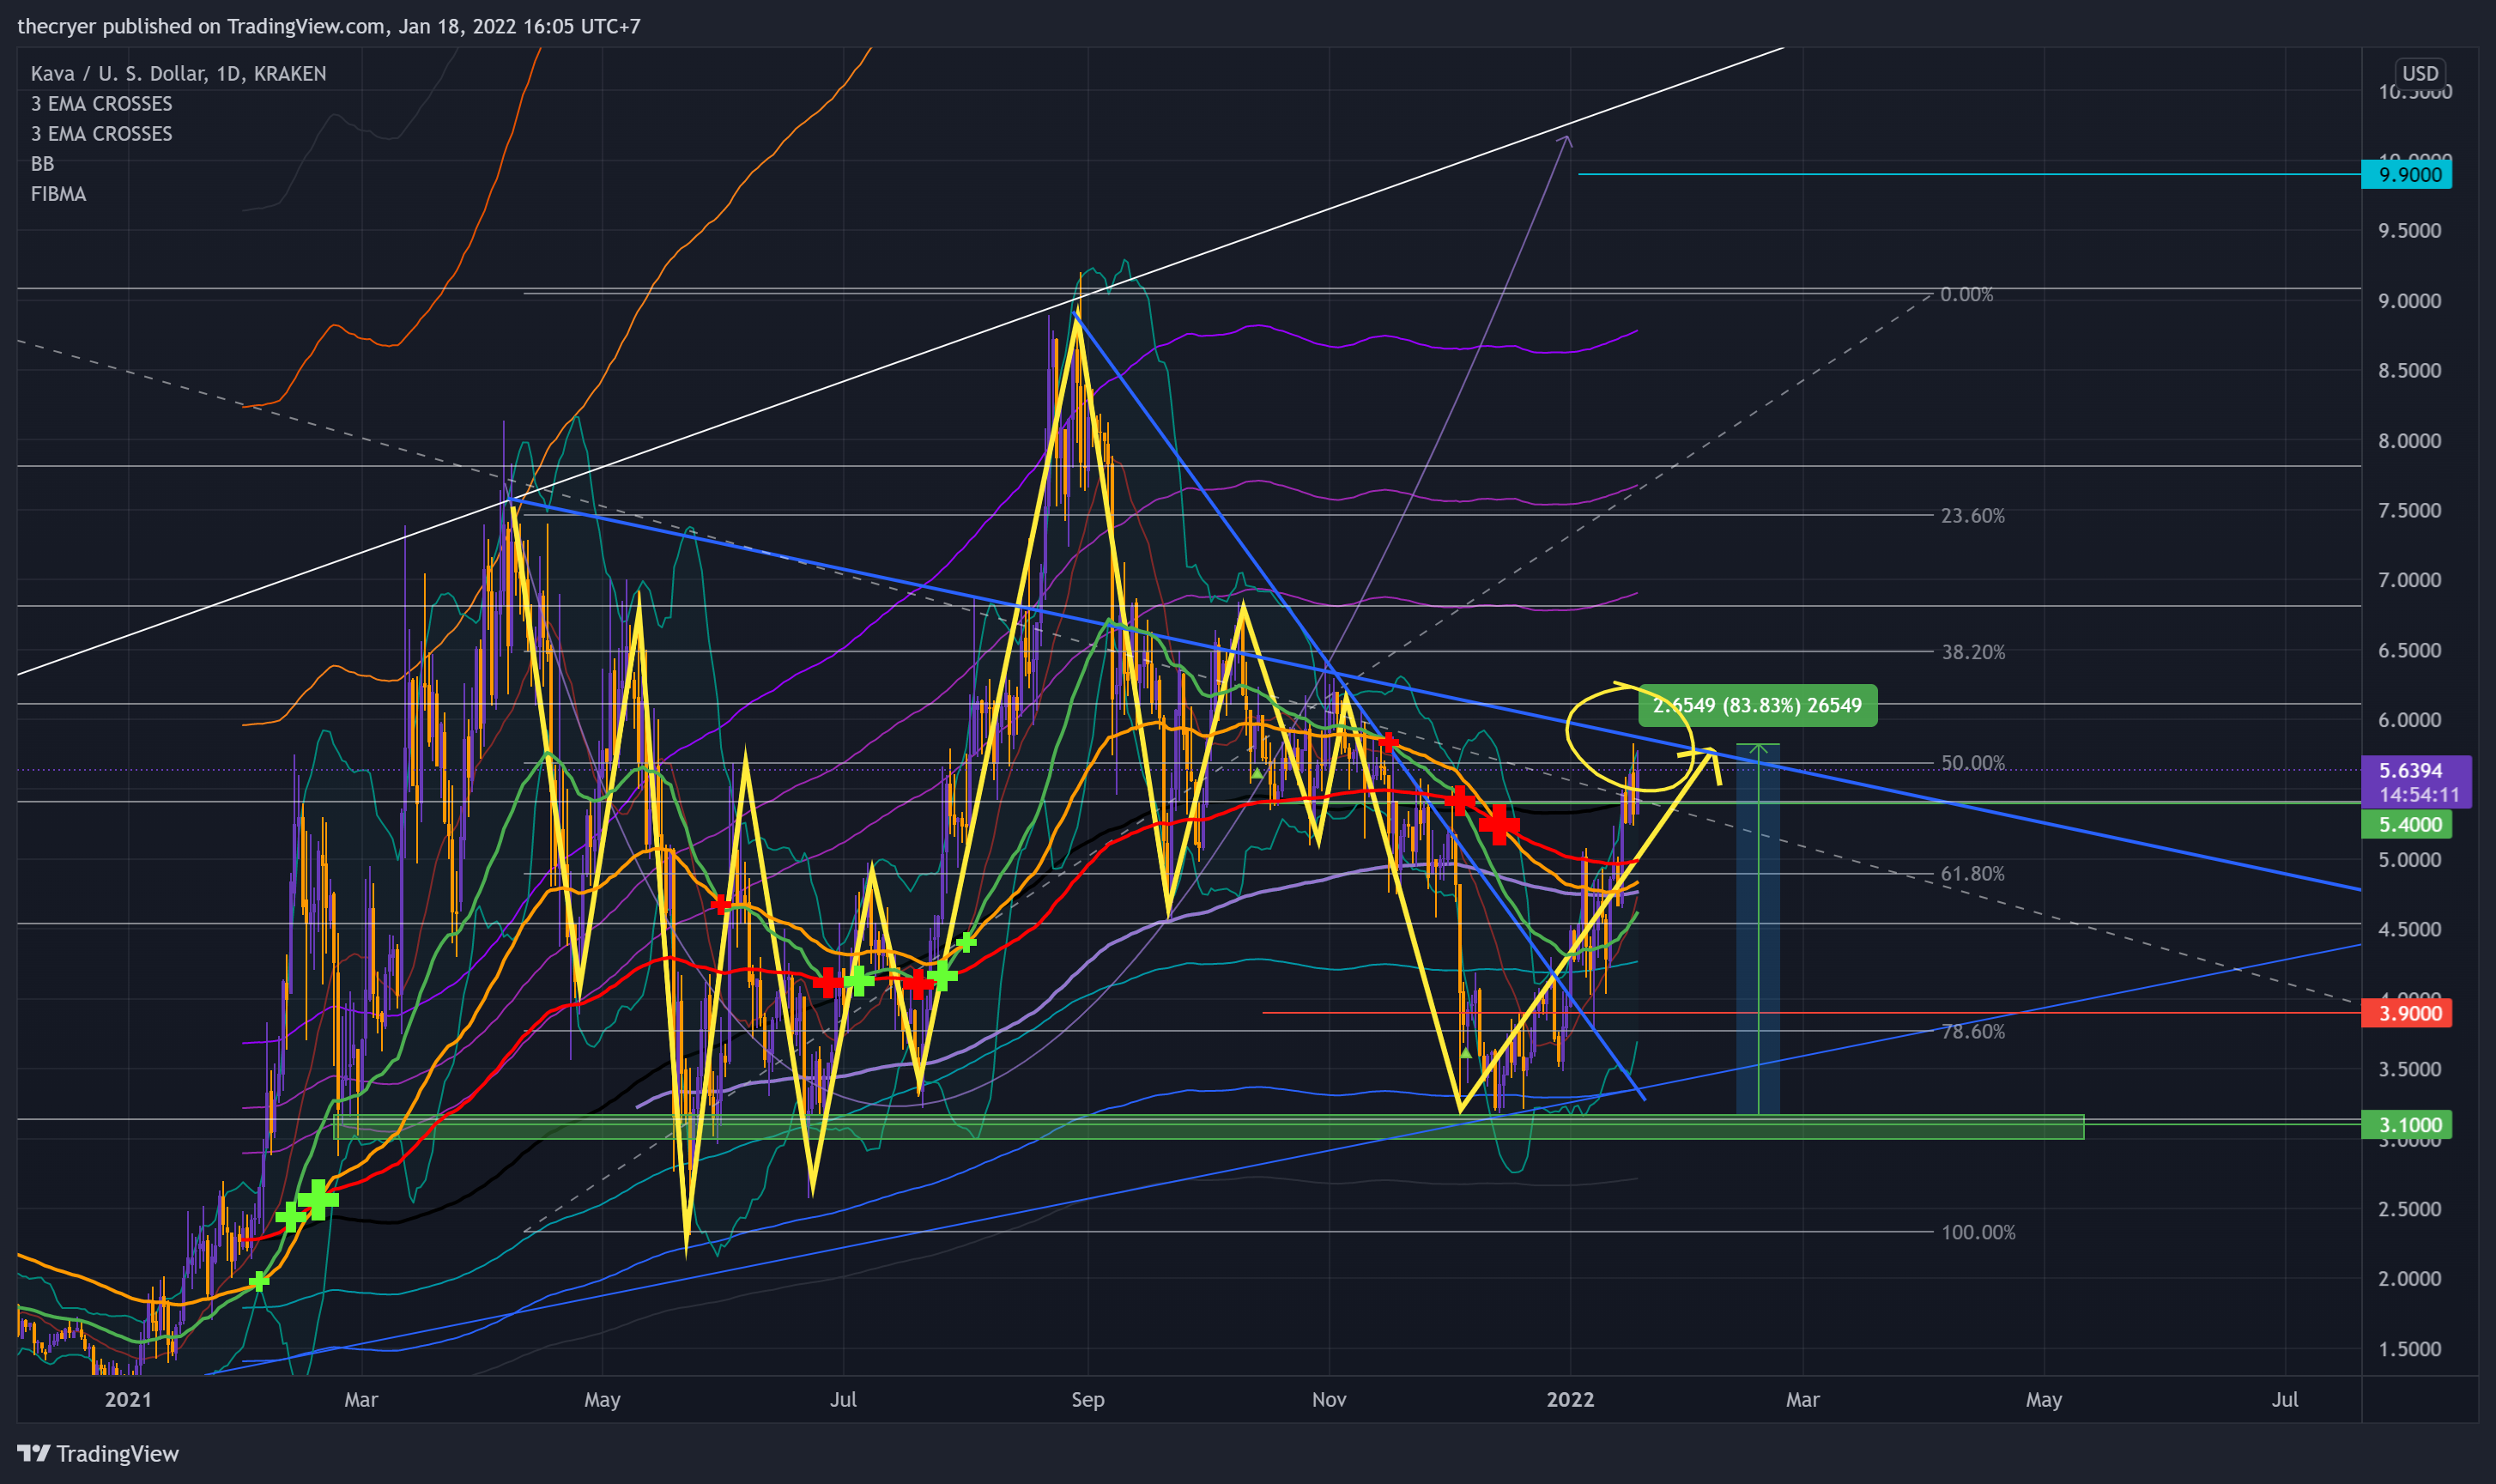Click the 2.0000 price axis tick

(x=2410, y=1279)
